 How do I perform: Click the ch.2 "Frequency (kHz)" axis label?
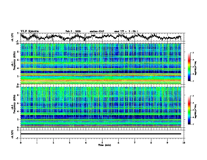14,104
